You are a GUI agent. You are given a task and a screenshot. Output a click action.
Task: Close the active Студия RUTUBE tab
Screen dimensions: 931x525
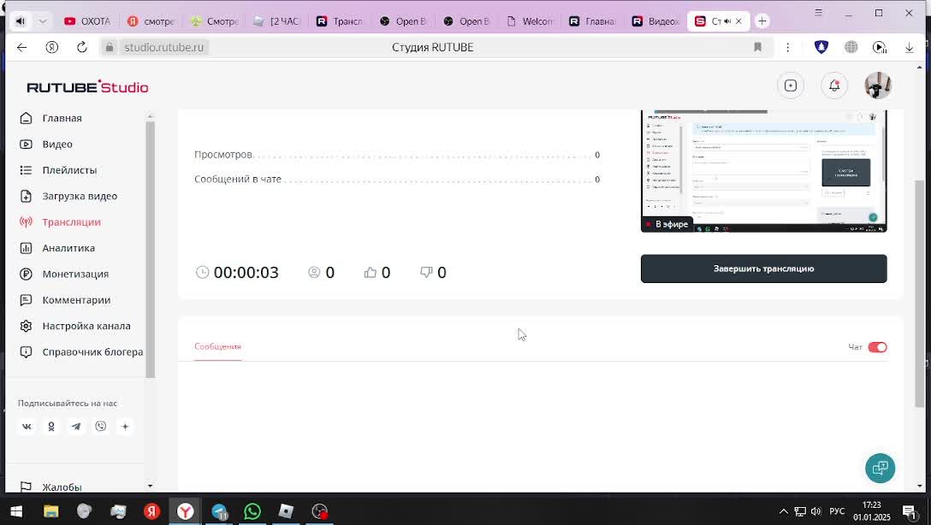coord(738,21)
